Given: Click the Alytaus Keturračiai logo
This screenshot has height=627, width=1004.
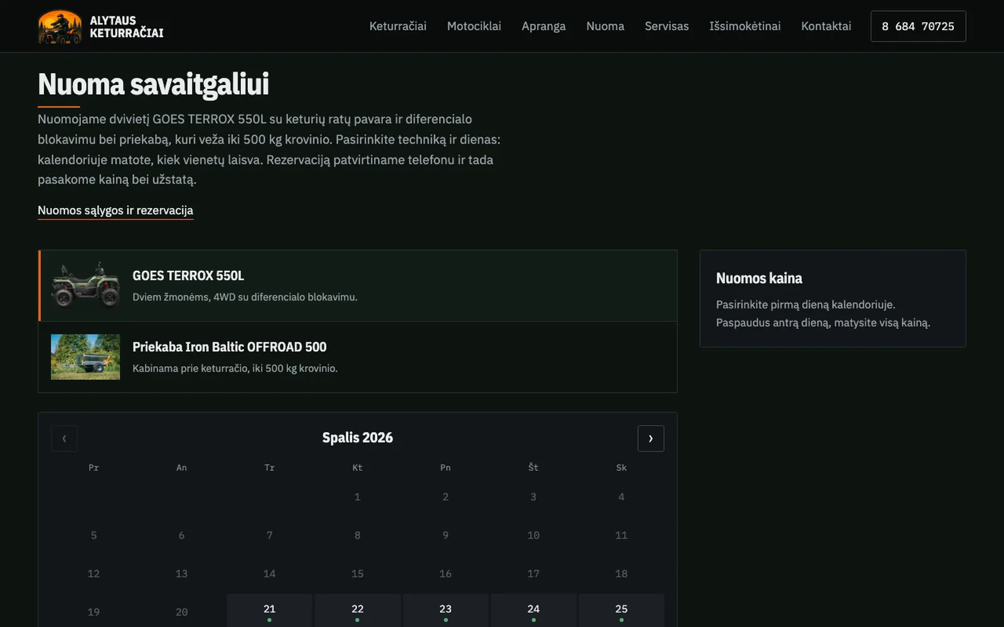Looking at the screenshot, I should click(101, 26).
